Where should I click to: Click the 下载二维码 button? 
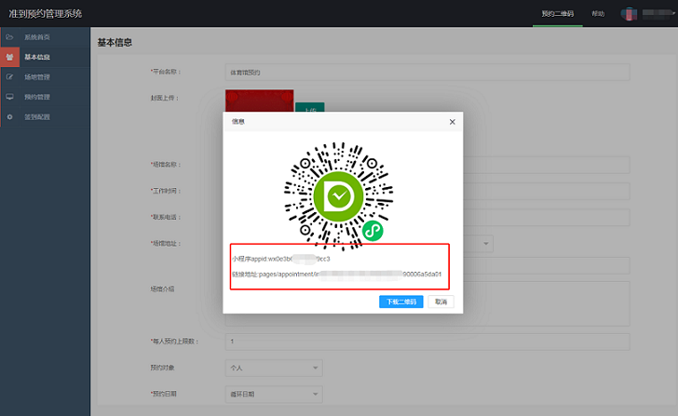400,302
